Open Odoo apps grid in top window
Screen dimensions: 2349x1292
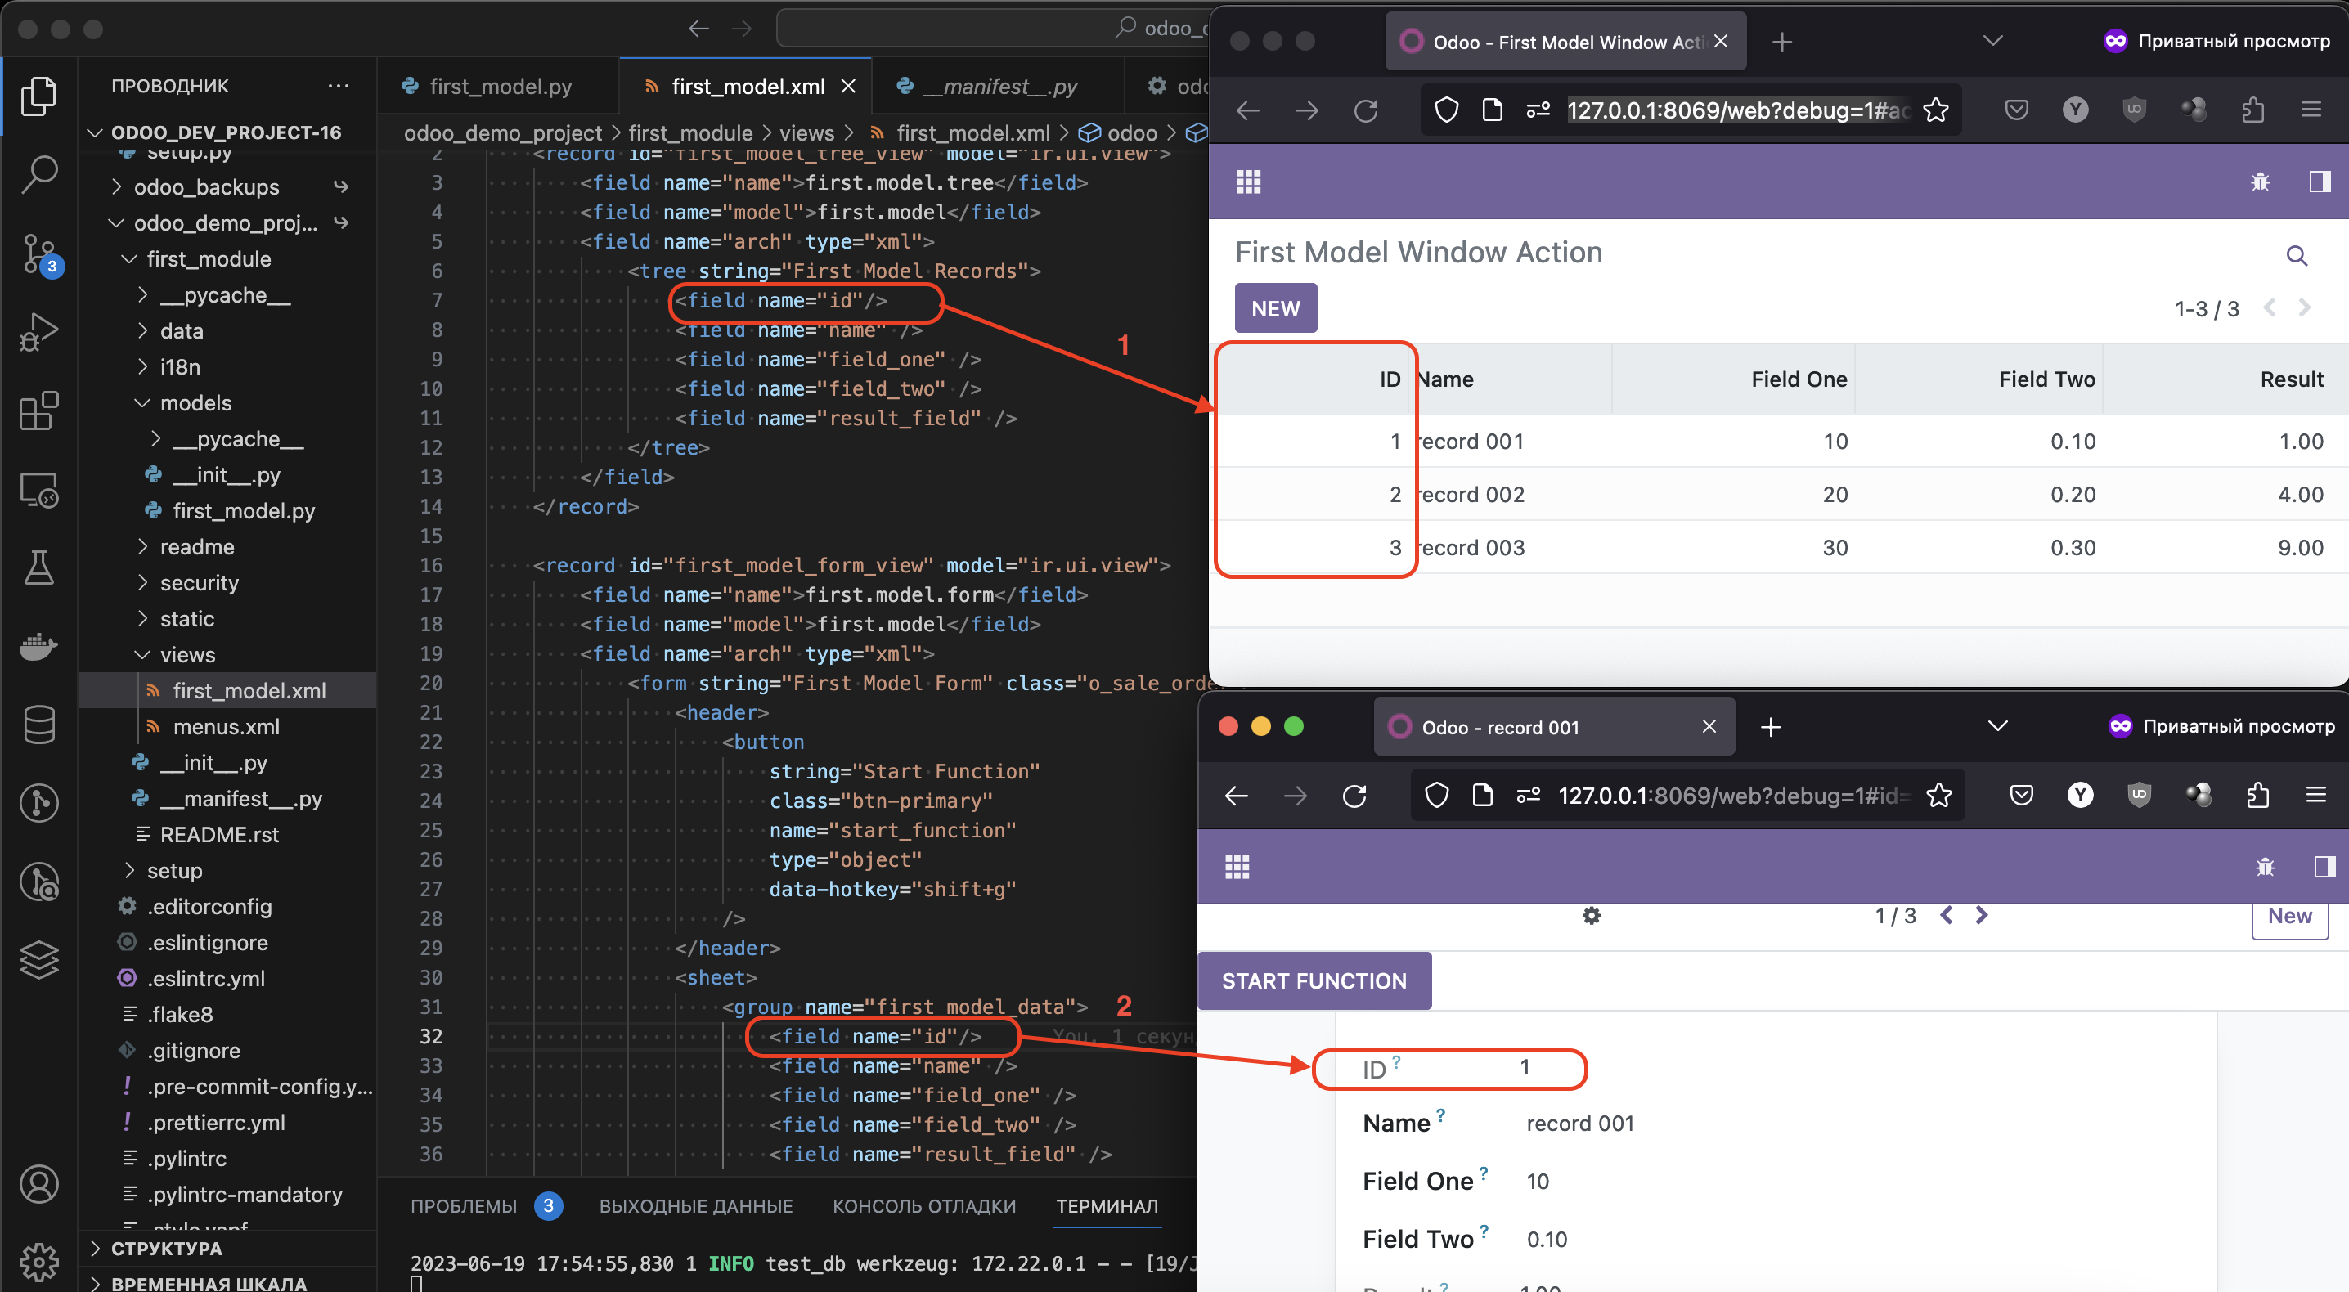pos(1248,182)
